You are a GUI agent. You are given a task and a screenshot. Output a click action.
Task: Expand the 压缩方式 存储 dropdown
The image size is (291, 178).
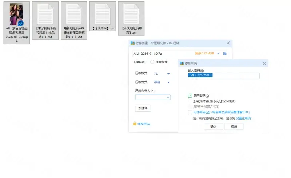tap(168, 82)
